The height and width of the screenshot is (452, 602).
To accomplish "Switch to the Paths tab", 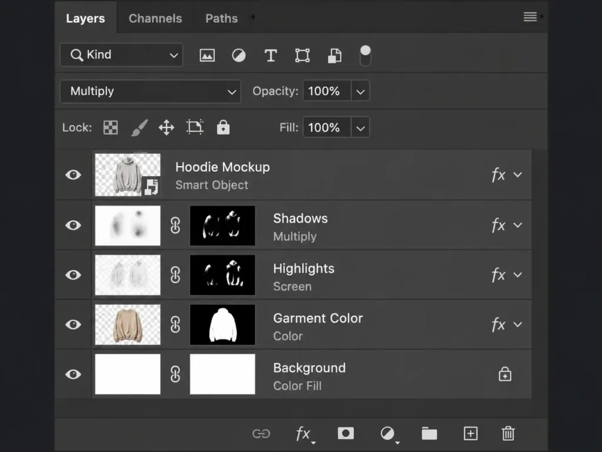I will (222, 18).
